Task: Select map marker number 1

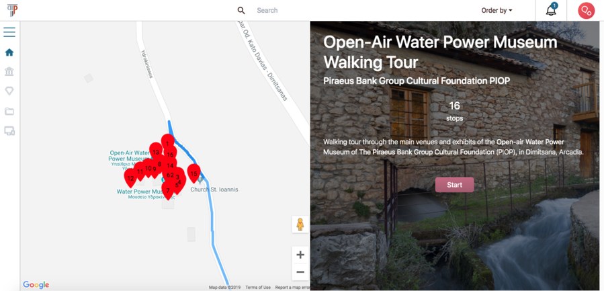Action: click(167, 142)
